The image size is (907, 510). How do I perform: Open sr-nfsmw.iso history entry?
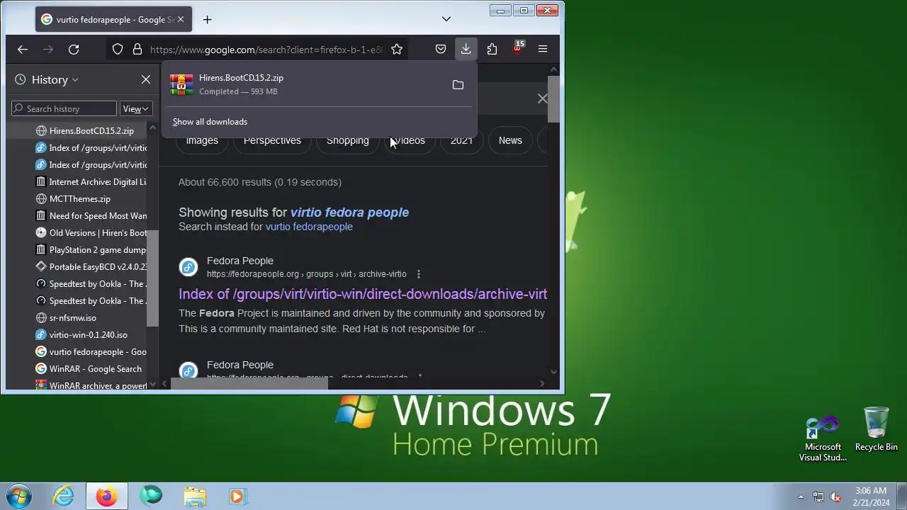pos(67,318)
